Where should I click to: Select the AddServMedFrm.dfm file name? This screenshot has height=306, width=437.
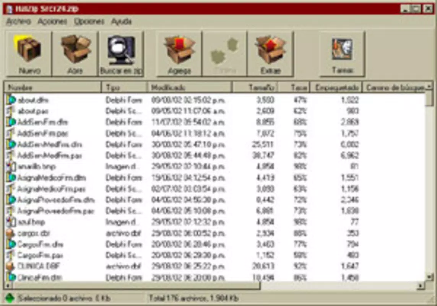click(x=50, y=145)
